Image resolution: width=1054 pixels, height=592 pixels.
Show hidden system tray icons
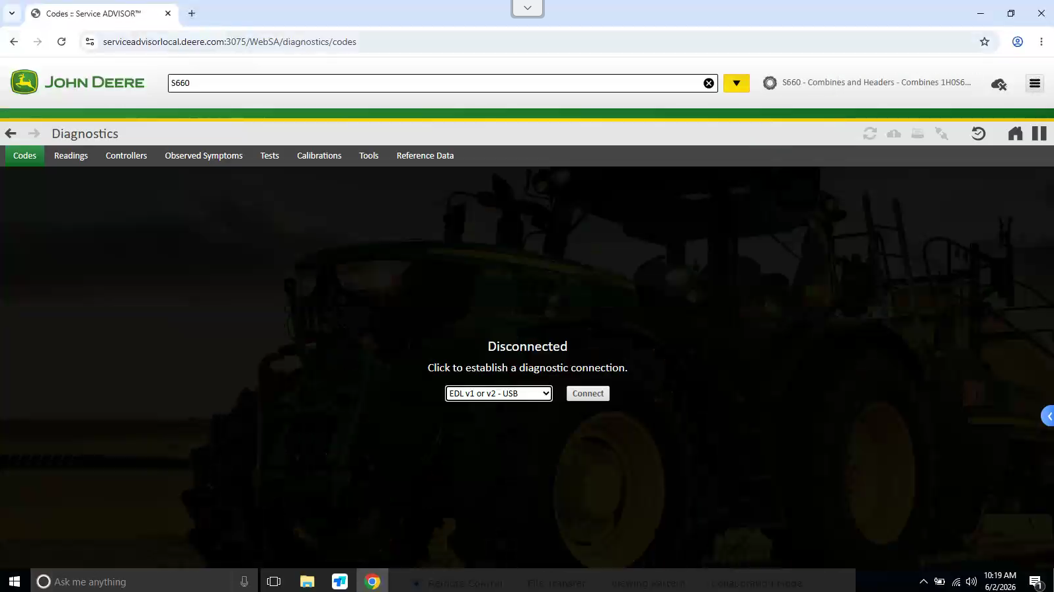click(924, 581)
